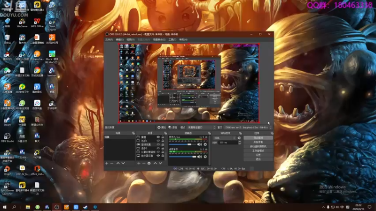Toggle lock for 显示器采集 source

(x=163, y=156)
